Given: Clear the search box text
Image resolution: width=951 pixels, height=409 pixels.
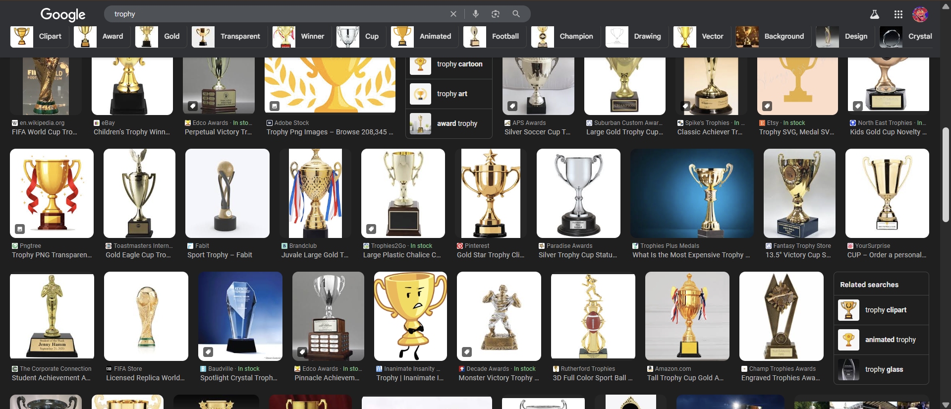Looking at the screenshot, I should (453, 14).
